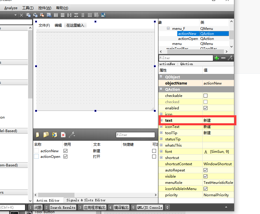Select the Edit Tab Order tool
Image resolution: width=260 pixels, height=214 pixels.
coord(49,15)
